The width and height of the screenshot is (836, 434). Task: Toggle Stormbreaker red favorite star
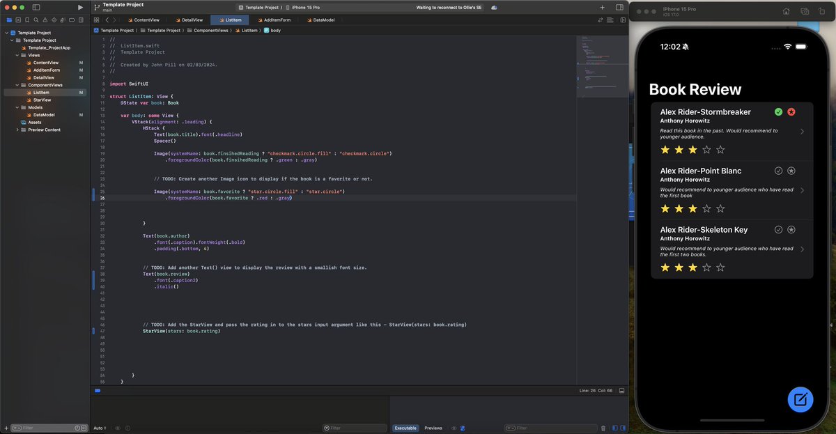click(791, 112)
